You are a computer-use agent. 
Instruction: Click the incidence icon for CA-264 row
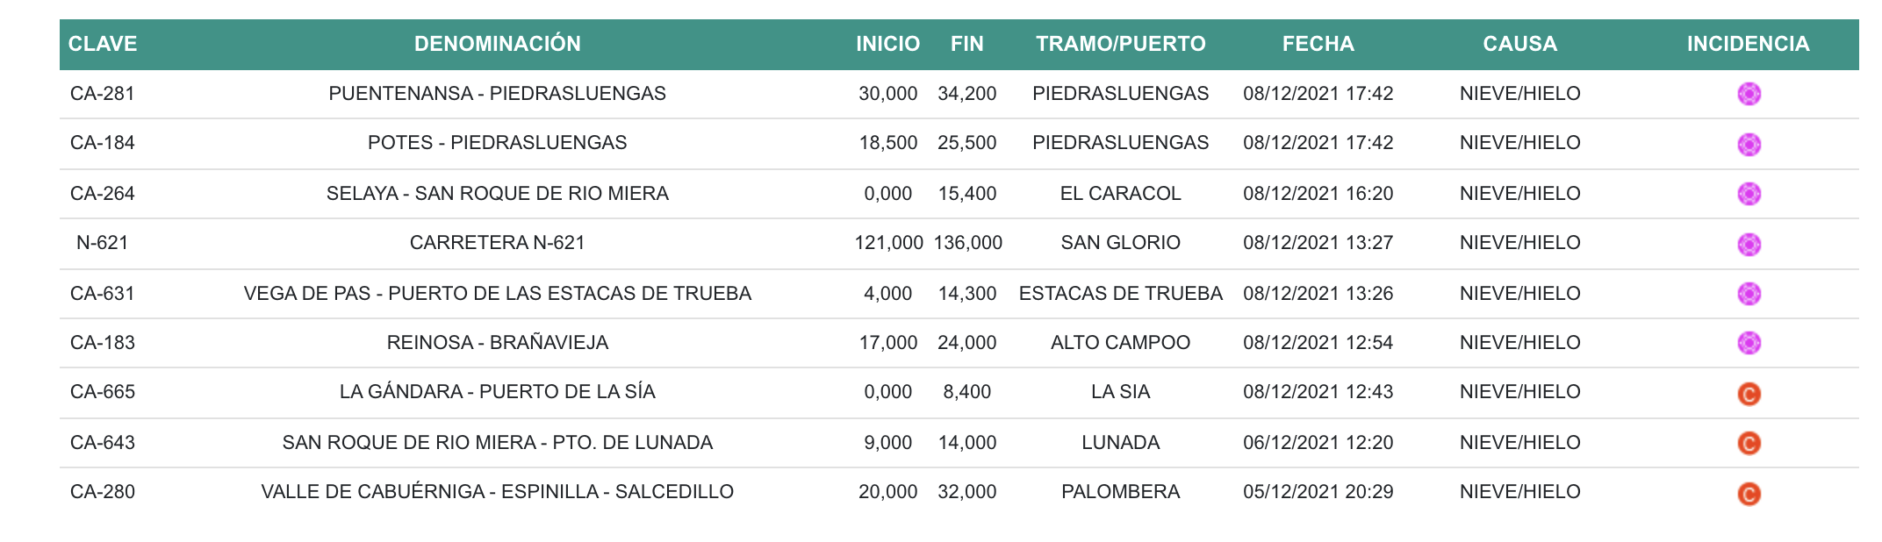[1749, 194]
